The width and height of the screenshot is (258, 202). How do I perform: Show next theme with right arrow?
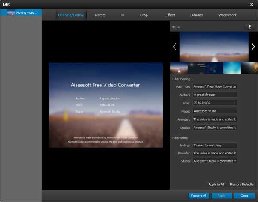[x=253, y=47]
